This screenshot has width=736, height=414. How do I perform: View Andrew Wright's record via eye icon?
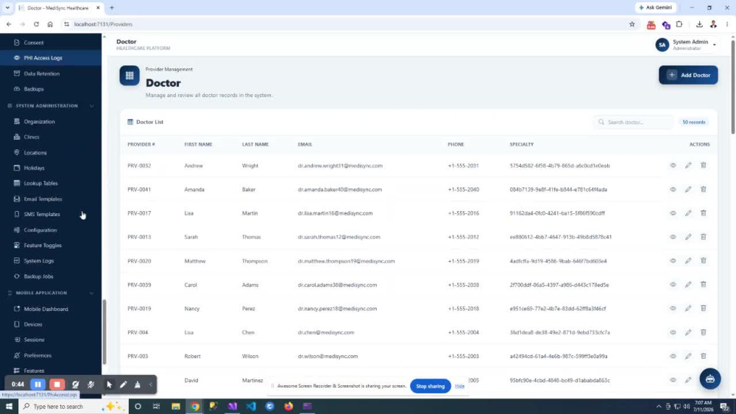click(x=673, y=165)
